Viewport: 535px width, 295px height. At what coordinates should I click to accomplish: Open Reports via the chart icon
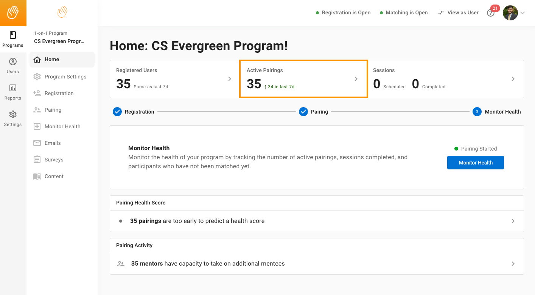point(13,88)
